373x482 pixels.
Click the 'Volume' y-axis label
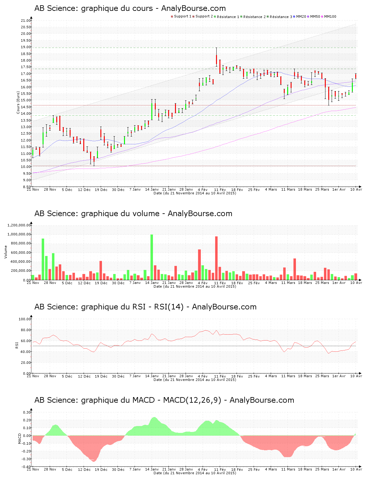[6, 252]
